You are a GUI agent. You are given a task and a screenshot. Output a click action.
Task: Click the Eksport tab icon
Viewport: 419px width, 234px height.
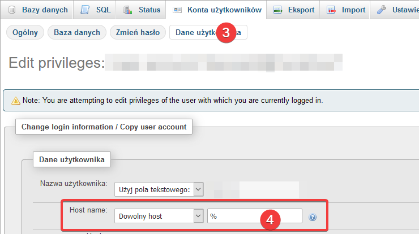(277, 10)
